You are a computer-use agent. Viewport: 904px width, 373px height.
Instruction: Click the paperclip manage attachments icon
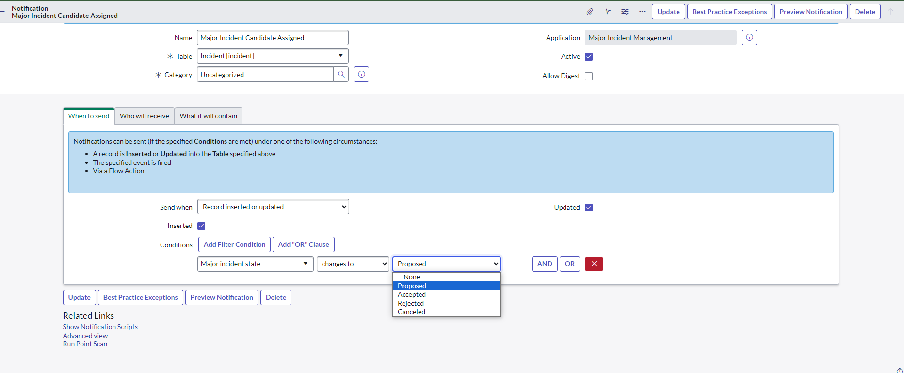(590, 12)
